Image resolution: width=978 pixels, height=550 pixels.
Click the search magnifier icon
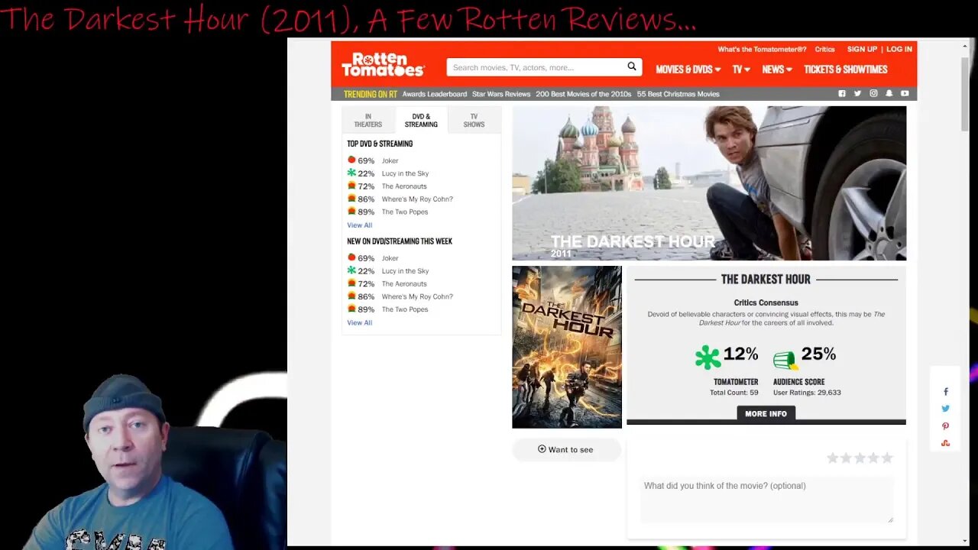(x=632, y=66)
